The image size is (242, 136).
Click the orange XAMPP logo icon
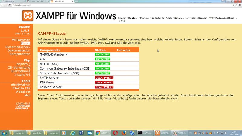(28, 15)
